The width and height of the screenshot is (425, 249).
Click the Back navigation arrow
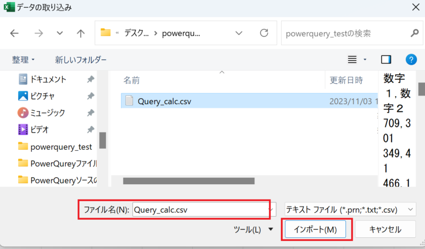[14, 33]
